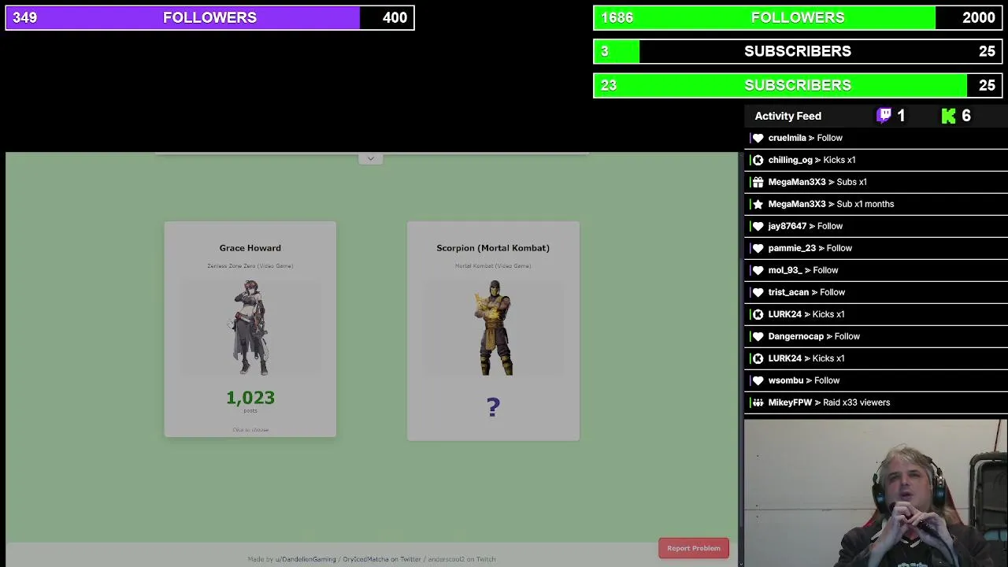
Task: Click the 'Click to choose' text
Action: pos(250,430)
